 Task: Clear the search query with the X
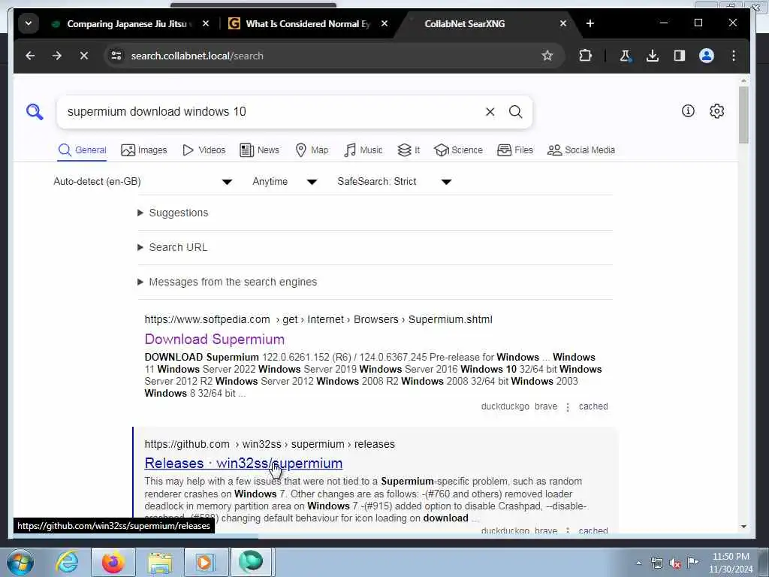pos(490,112)
